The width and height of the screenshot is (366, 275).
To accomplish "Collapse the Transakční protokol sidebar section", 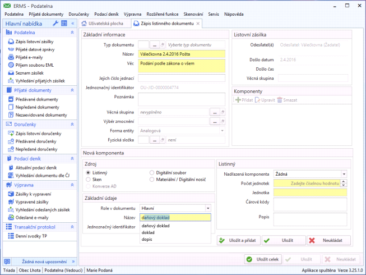I will tap(72, 227).
